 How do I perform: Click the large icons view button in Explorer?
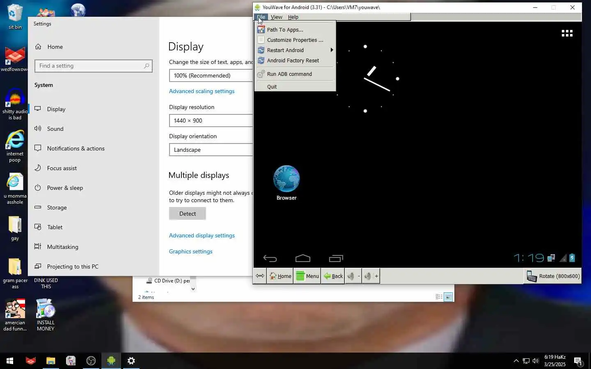click(448, 297)
